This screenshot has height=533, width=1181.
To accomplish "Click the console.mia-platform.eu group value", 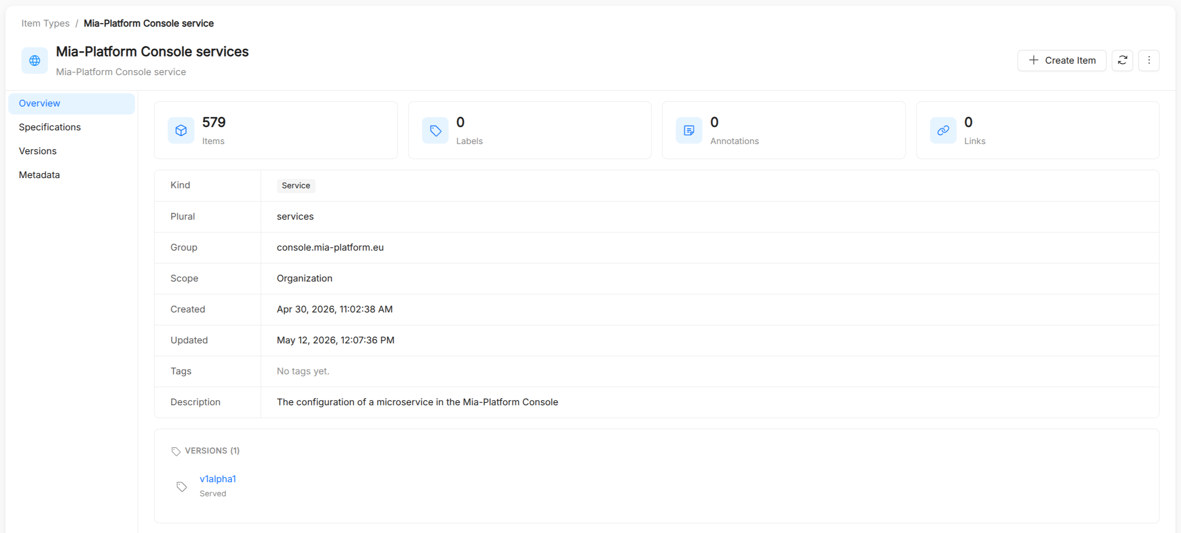I will click(330, 247).
